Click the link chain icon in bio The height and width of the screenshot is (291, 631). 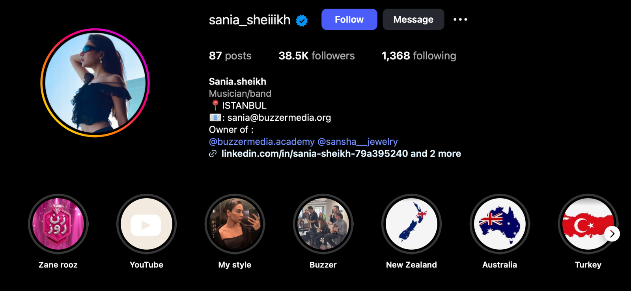coord(213,154)
